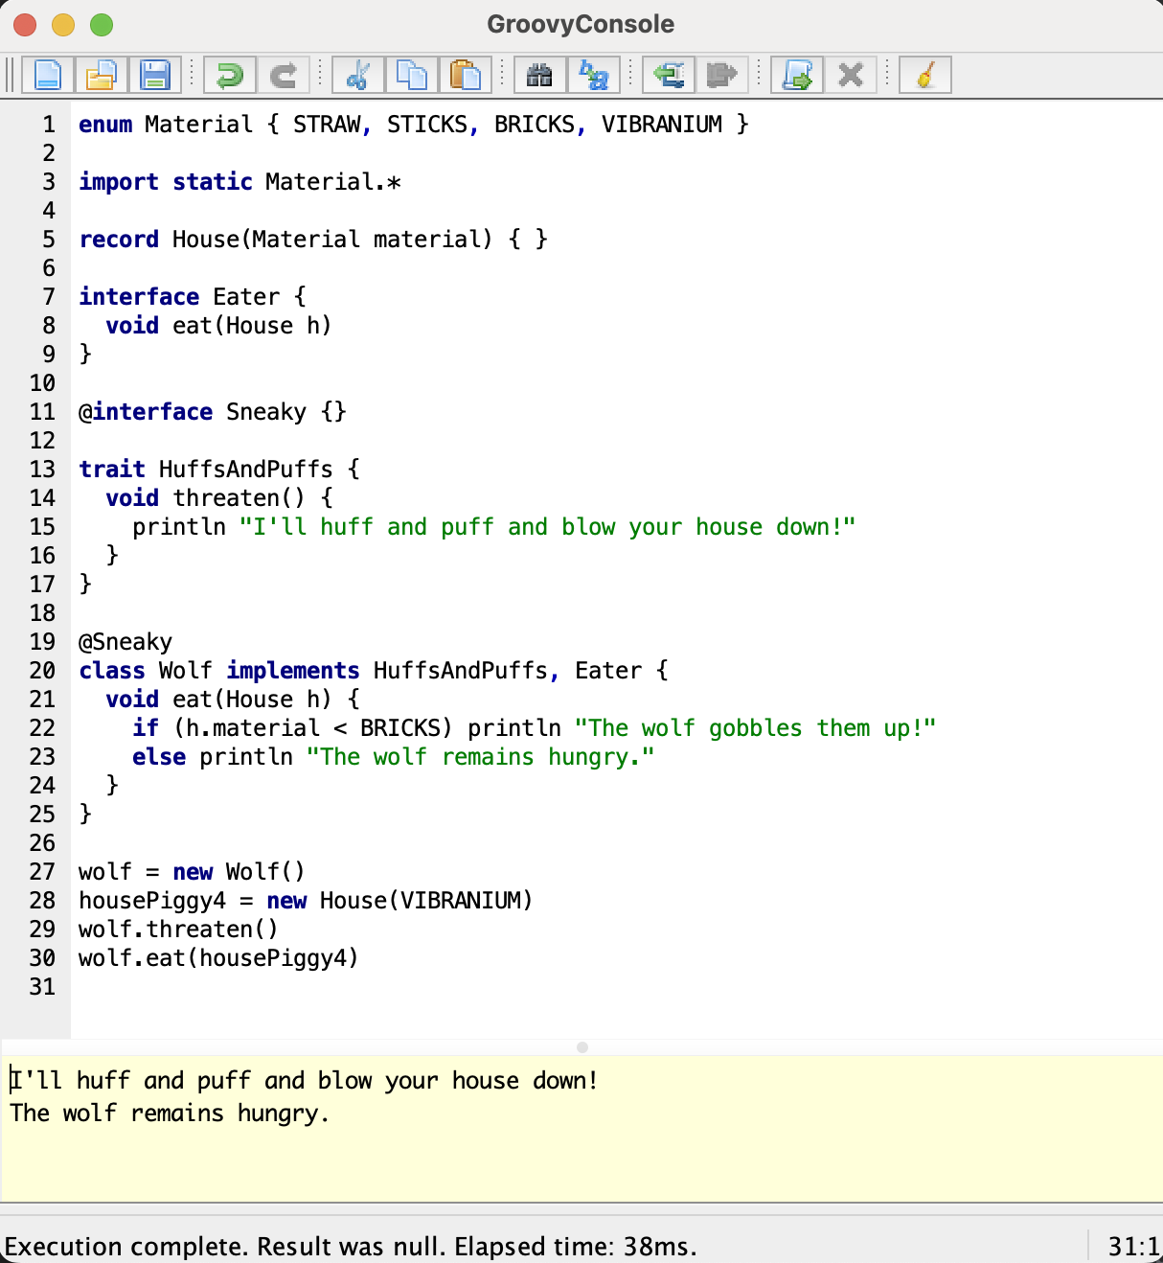The width and height of the screenshot is (1163, 1263).
Task: Copy the selected text
Action: click(412, 75)
